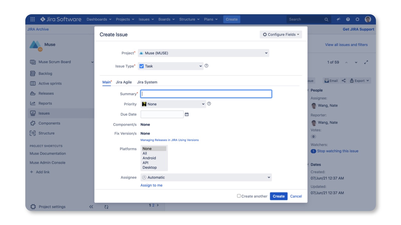Switch to the Jira System tab

[147, 82]
